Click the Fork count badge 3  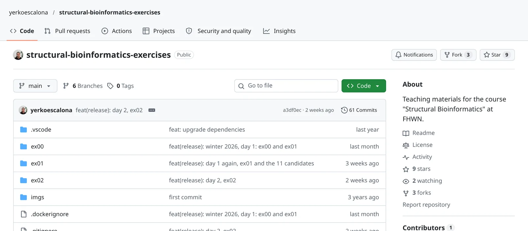[x=468, y=55]
